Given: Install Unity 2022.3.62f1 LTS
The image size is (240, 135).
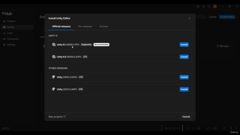Looking at the screenshot, I should (x=184, y=77).
